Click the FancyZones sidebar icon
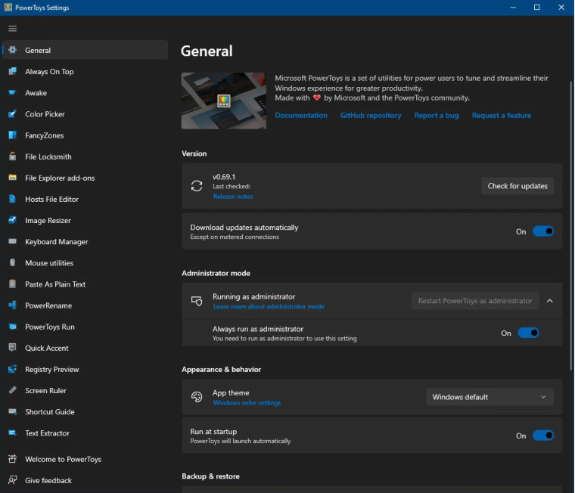The width and height of the screenshot is (575, 493). point(12,135)
